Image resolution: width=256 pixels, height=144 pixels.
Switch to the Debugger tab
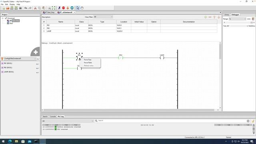(x=235, y=15)
